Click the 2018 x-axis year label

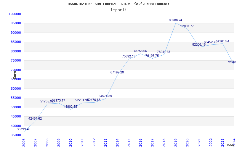pos(164,142)
